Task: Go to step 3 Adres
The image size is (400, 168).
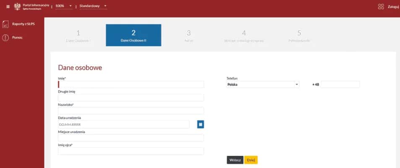Action: tap(188, 35)
